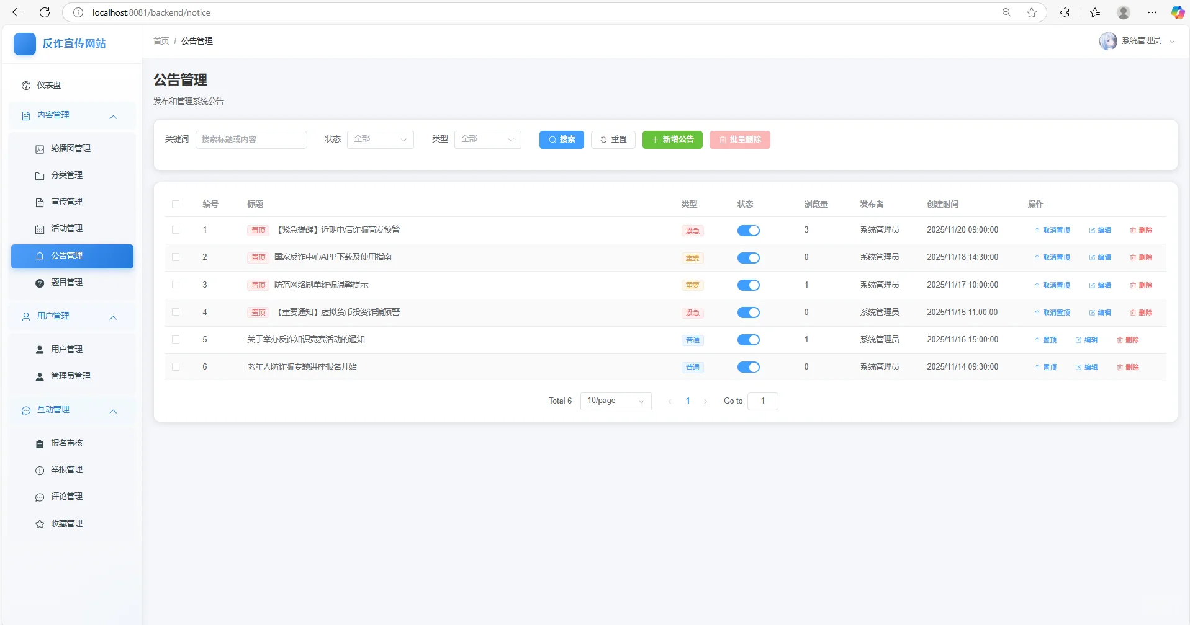The width and height of the screenshot is (1190, 625).
Task: Click 编辑 on the 防范网络刷单诈骗温馨提示 row
Action: tap(1100, 285)
